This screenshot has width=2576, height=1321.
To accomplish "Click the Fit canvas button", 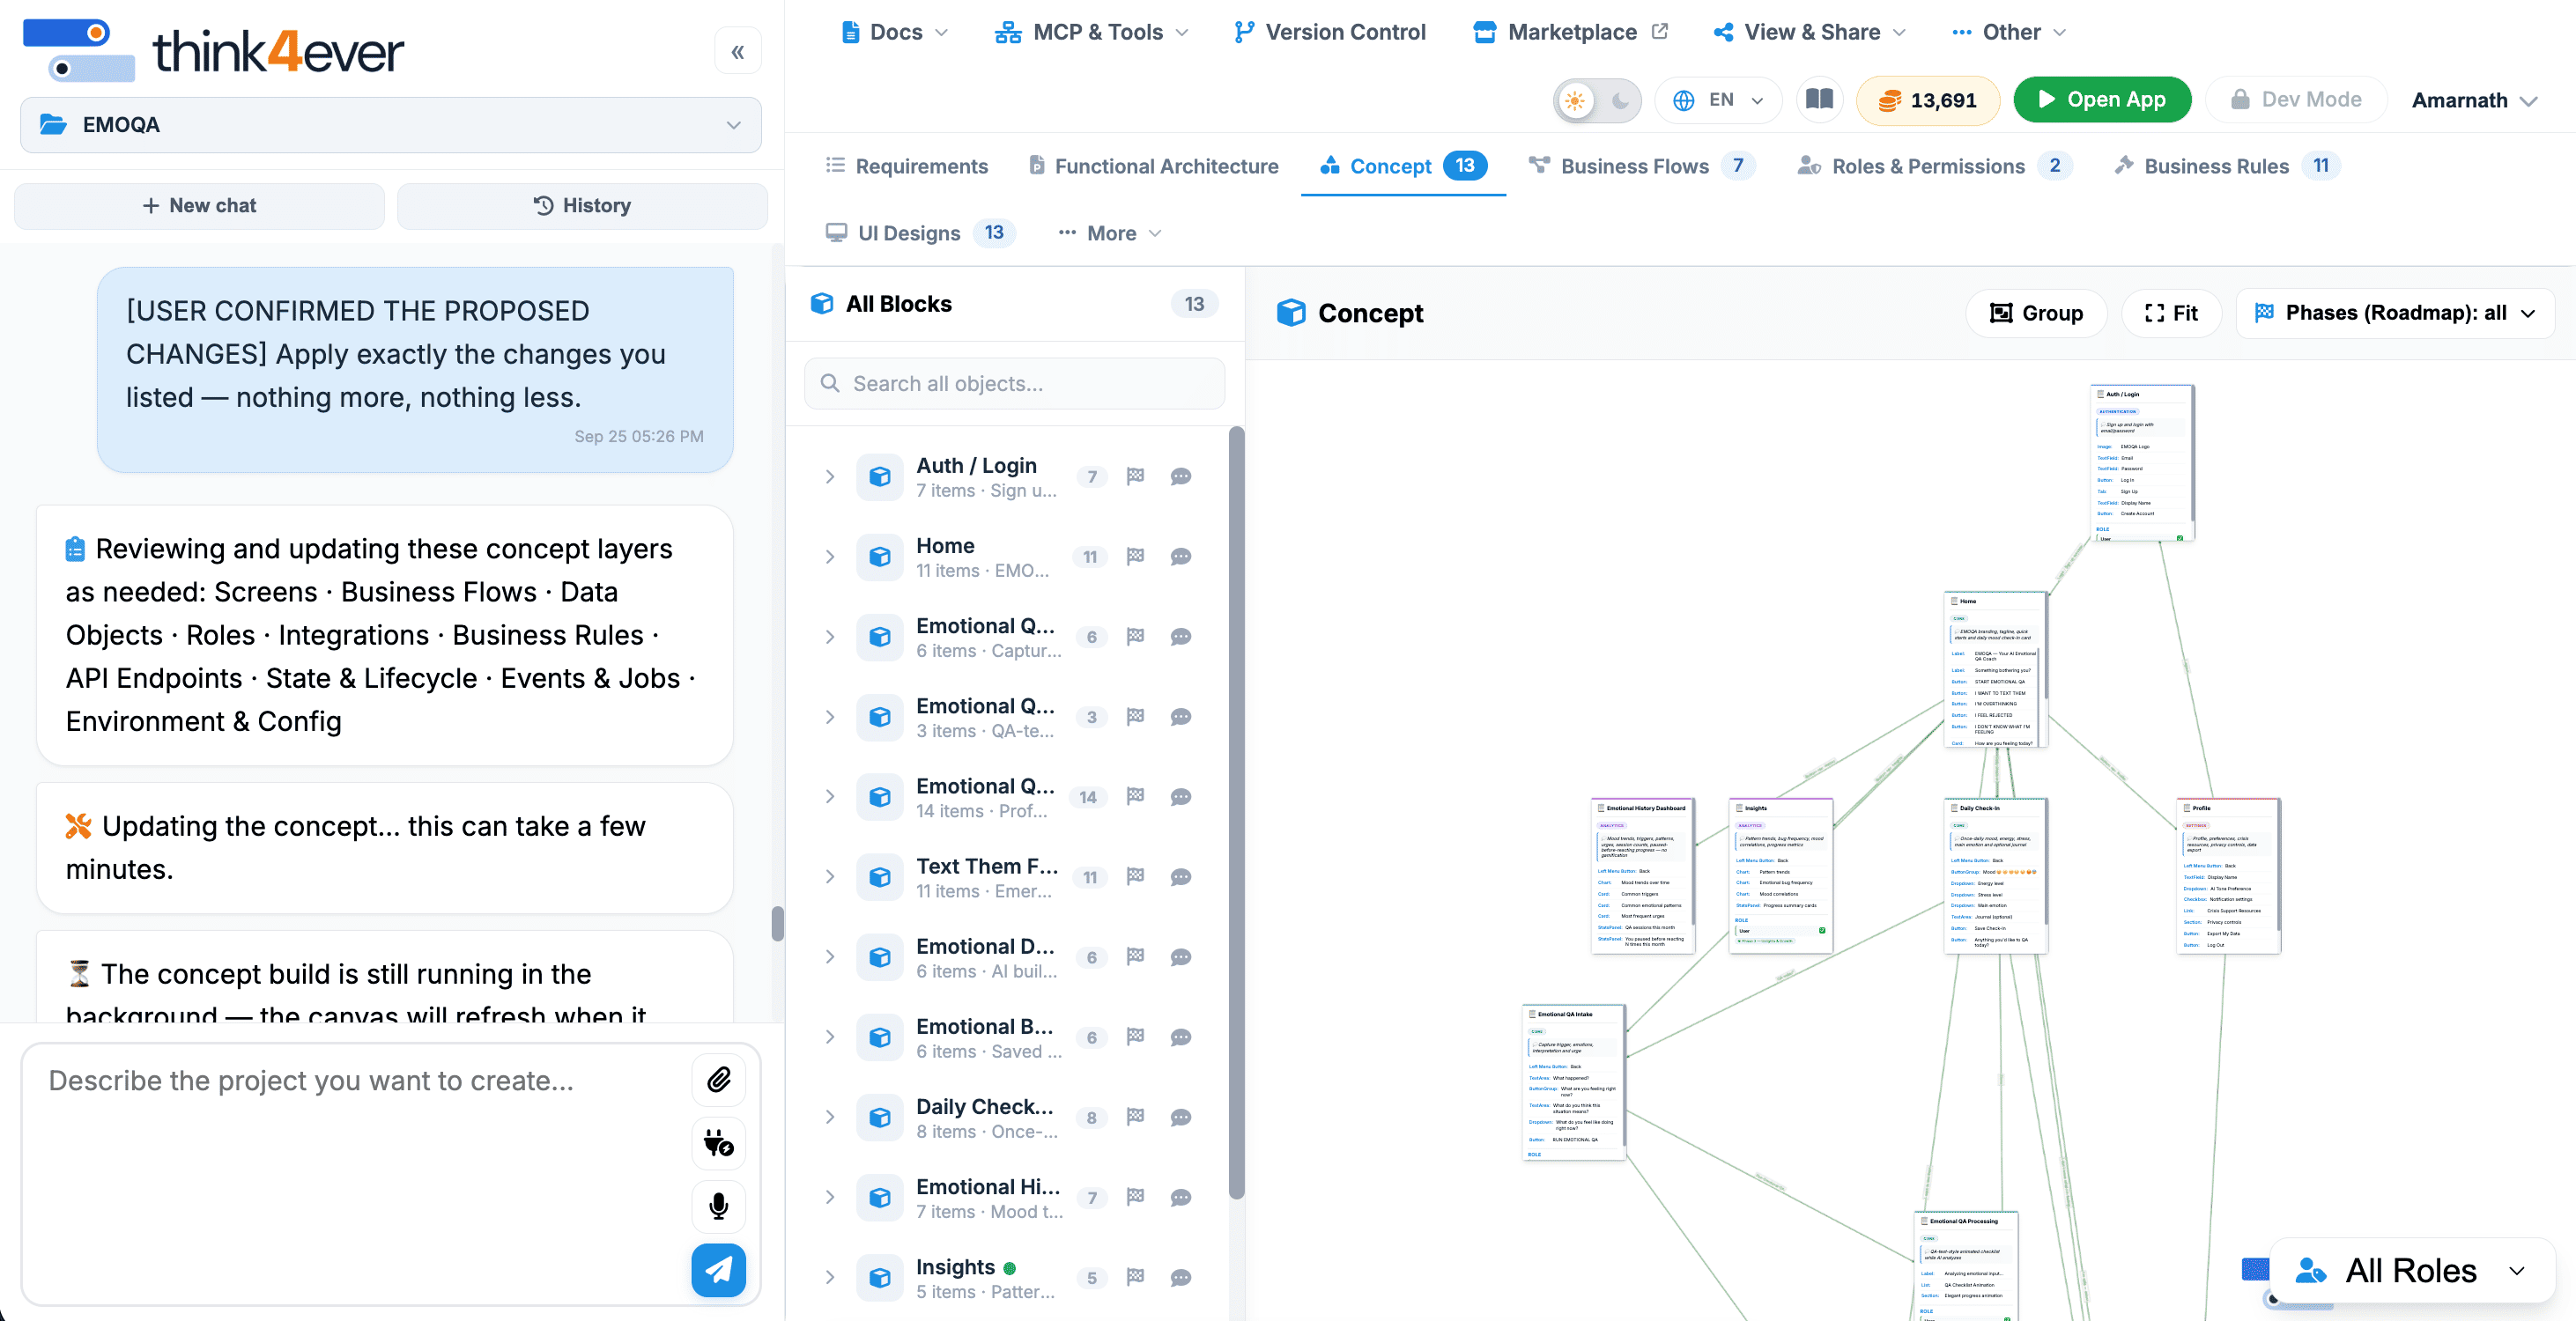I will (x=2171, y=313).
